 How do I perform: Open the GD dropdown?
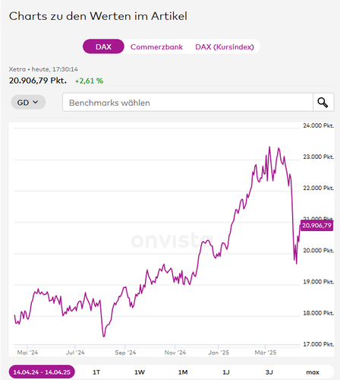click(x=28, y=103)
